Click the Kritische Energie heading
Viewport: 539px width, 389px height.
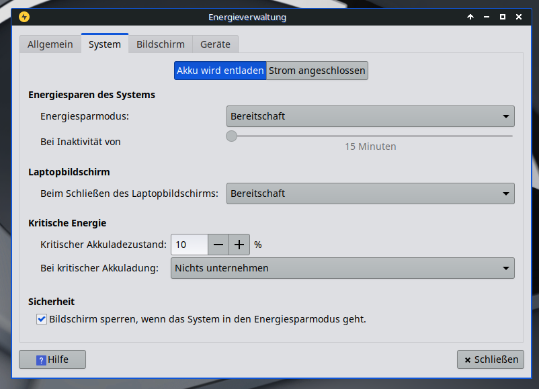point(67,223)
